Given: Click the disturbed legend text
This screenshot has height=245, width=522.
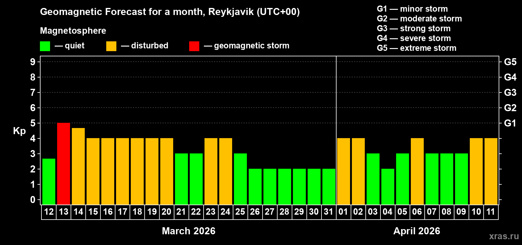Looking at the screenshot, I should click(150, 46).
